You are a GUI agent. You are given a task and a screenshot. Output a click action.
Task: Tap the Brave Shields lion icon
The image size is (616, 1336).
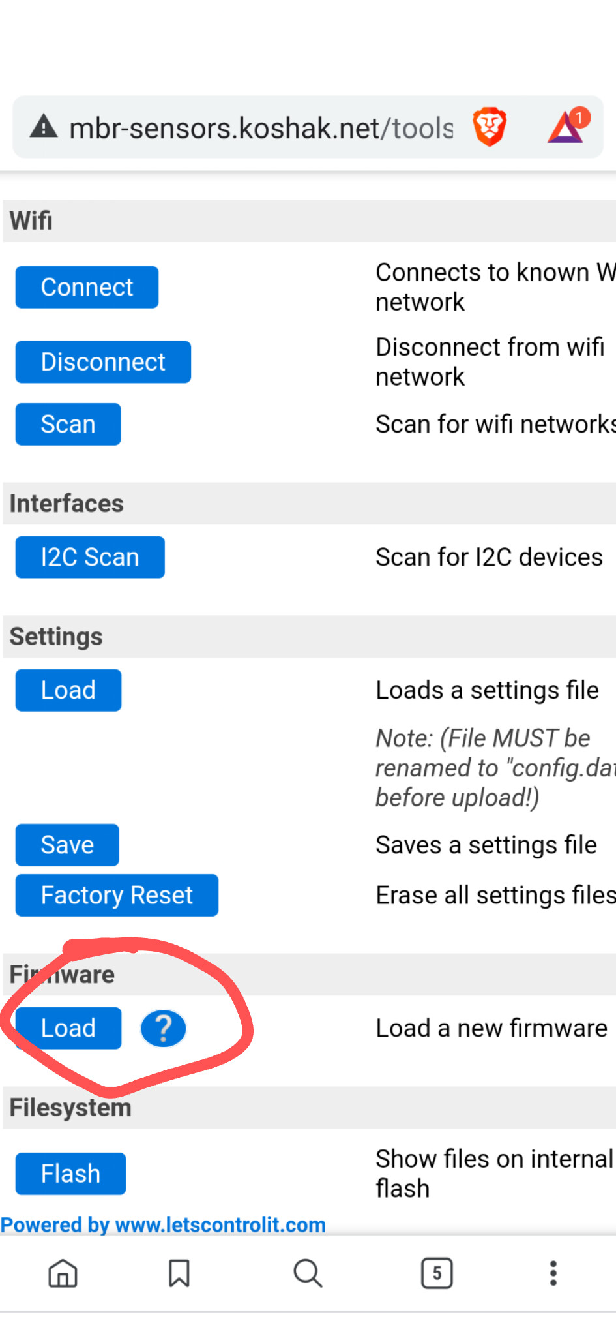490,127
